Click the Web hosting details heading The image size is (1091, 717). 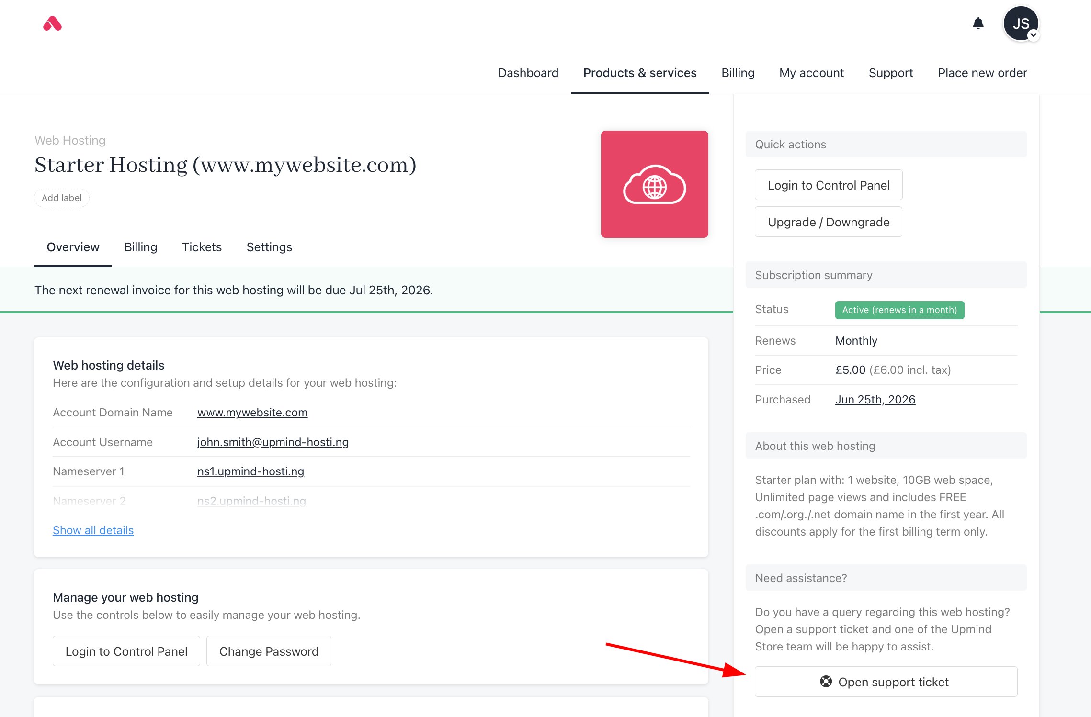pos(108,365)
